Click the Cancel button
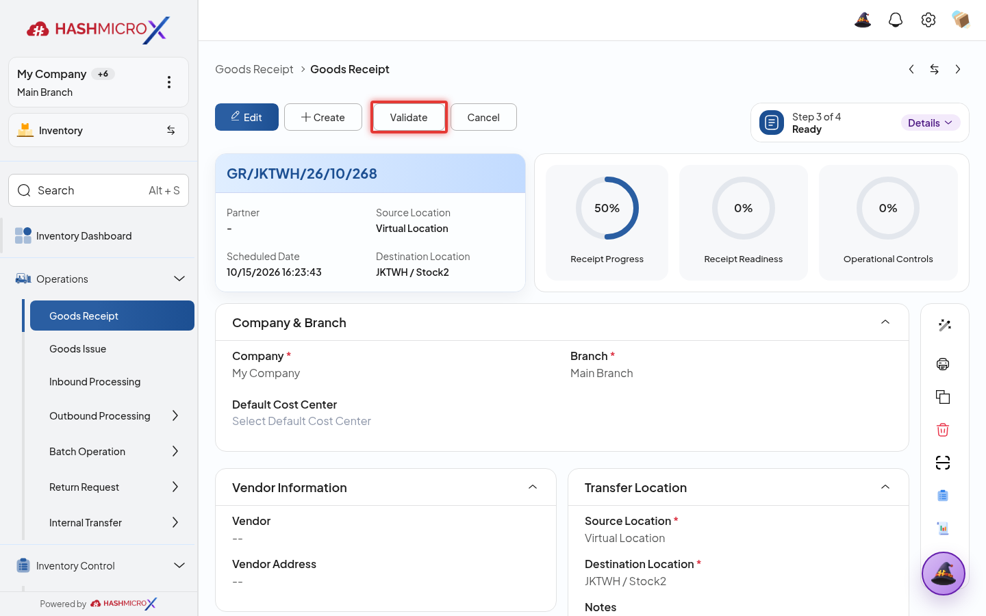The height and width of the screenshot is (616, 986). tap(483, 117)
